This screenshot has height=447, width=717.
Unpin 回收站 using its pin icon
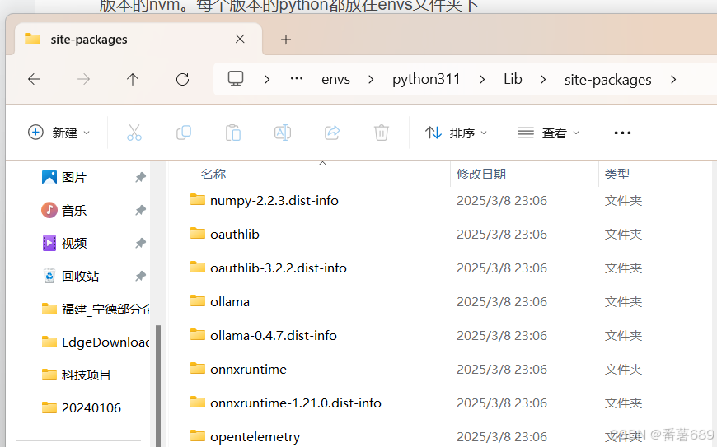click(140, 277)
